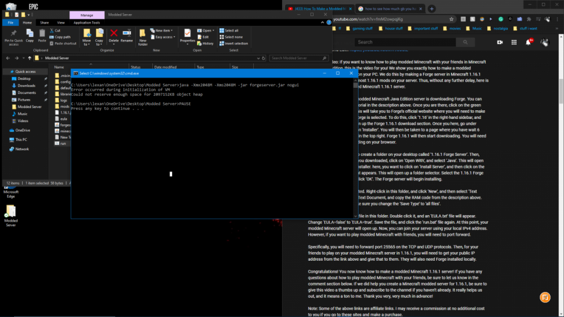Open Properties from the ribbon
The height and width of the screenshot is (317, 564).
point(187,35)
